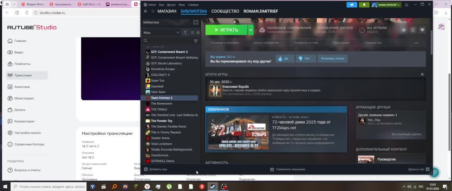Open the Игры menu
The image size is (452, 191).
click(x=181, y=5)
